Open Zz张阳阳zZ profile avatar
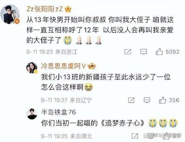 point(10,14)
